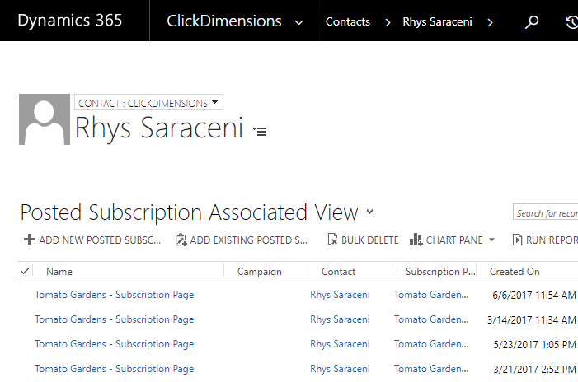Click the Bulk Delete document icon
Screen dimensions: 578x382
tap(332, 240)
